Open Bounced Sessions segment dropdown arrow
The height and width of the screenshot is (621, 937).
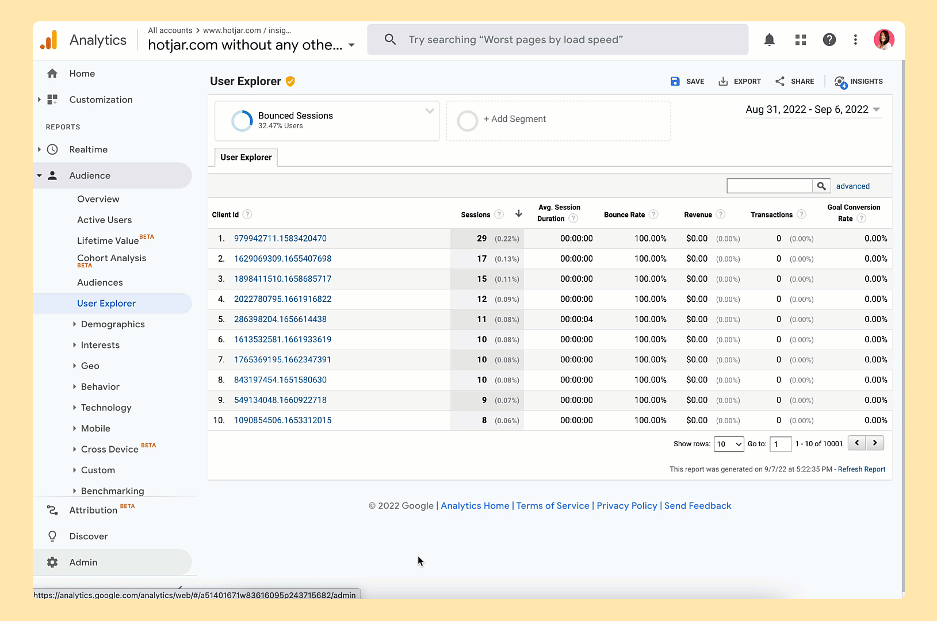coord(430,111)
